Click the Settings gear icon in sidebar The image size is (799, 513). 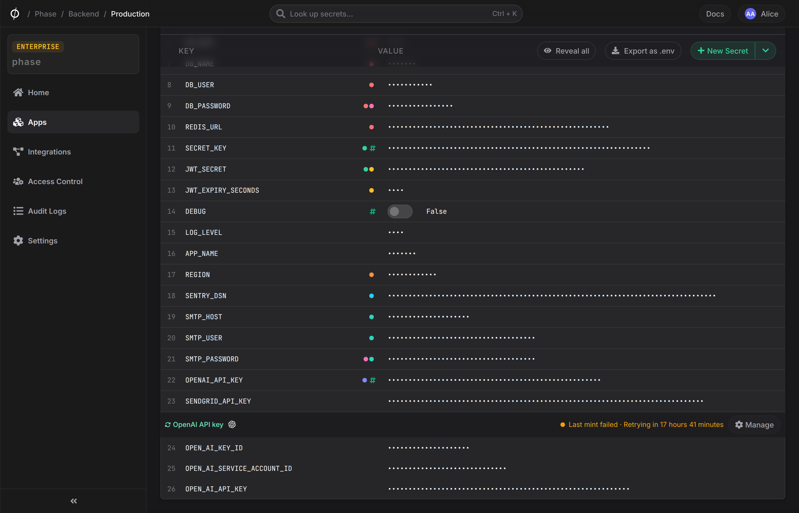pyautogui.click(x=18, y=241)
